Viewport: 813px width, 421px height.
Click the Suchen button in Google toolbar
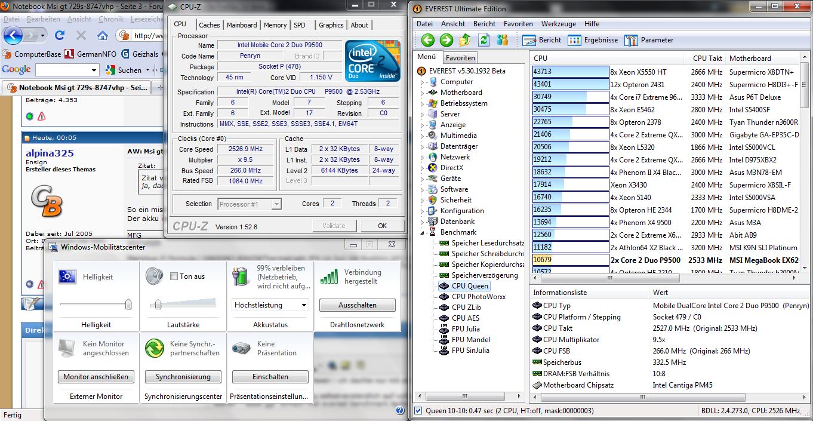[124, 70]
